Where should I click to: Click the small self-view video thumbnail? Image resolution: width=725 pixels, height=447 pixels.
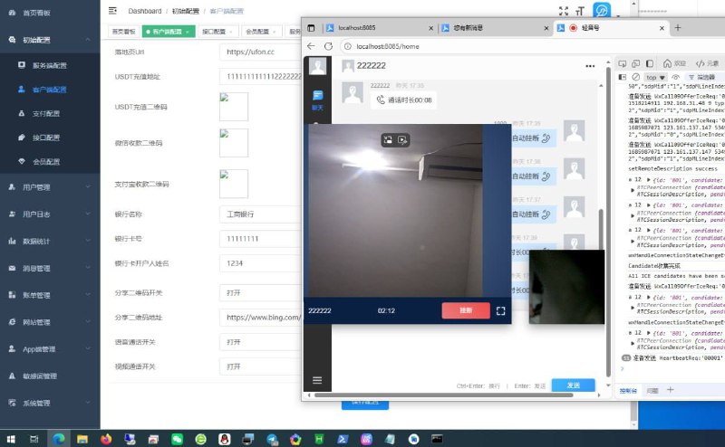566,287
